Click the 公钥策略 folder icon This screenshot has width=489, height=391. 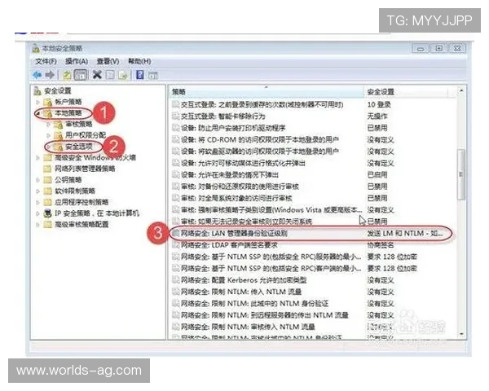pyautogui.click(x=48, y=180)
